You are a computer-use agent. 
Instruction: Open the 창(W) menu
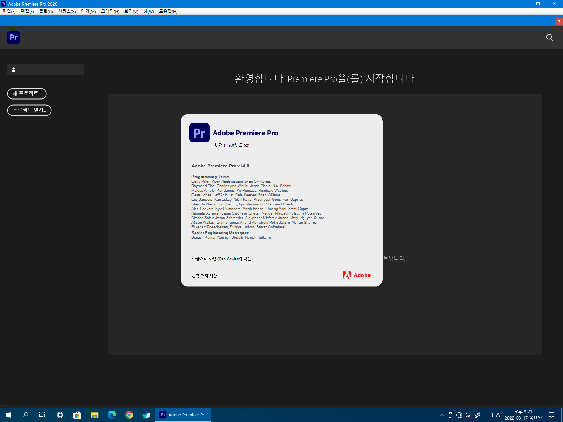[x=148, y=11]
